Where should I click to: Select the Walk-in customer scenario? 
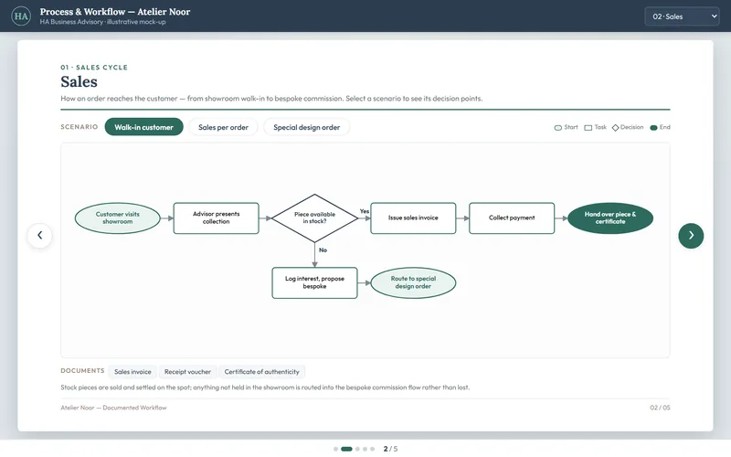click(x=143, y=127)
